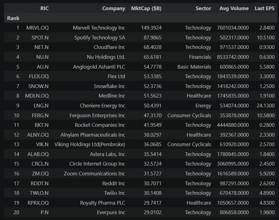Select the MRVL.OQ ticker cell
Screen dimensions: 279x220
(37, 28)
